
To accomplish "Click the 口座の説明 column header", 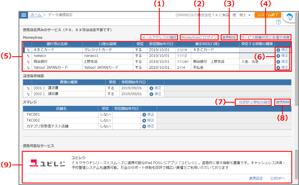I will 108,44.
